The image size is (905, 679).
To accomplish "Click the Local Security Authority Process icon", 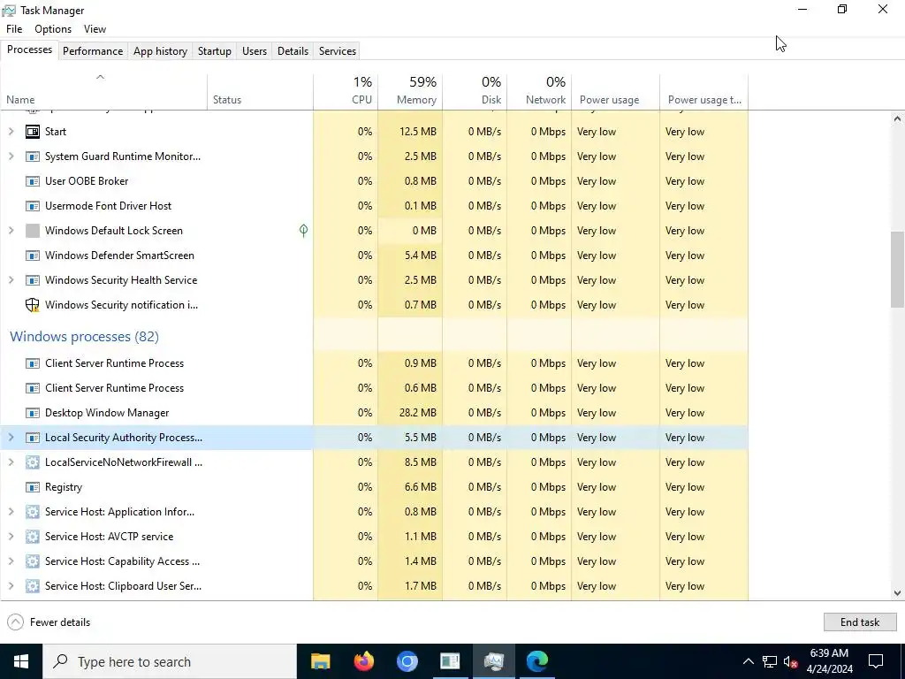I will pyautogui.click(x=33, y=439).
